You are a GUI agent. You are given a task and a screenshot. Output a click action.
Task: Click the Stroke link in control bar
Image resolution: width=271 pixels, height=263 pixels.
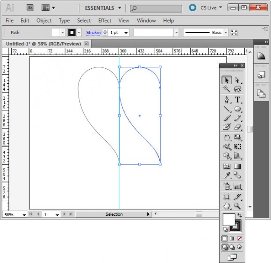93,33
